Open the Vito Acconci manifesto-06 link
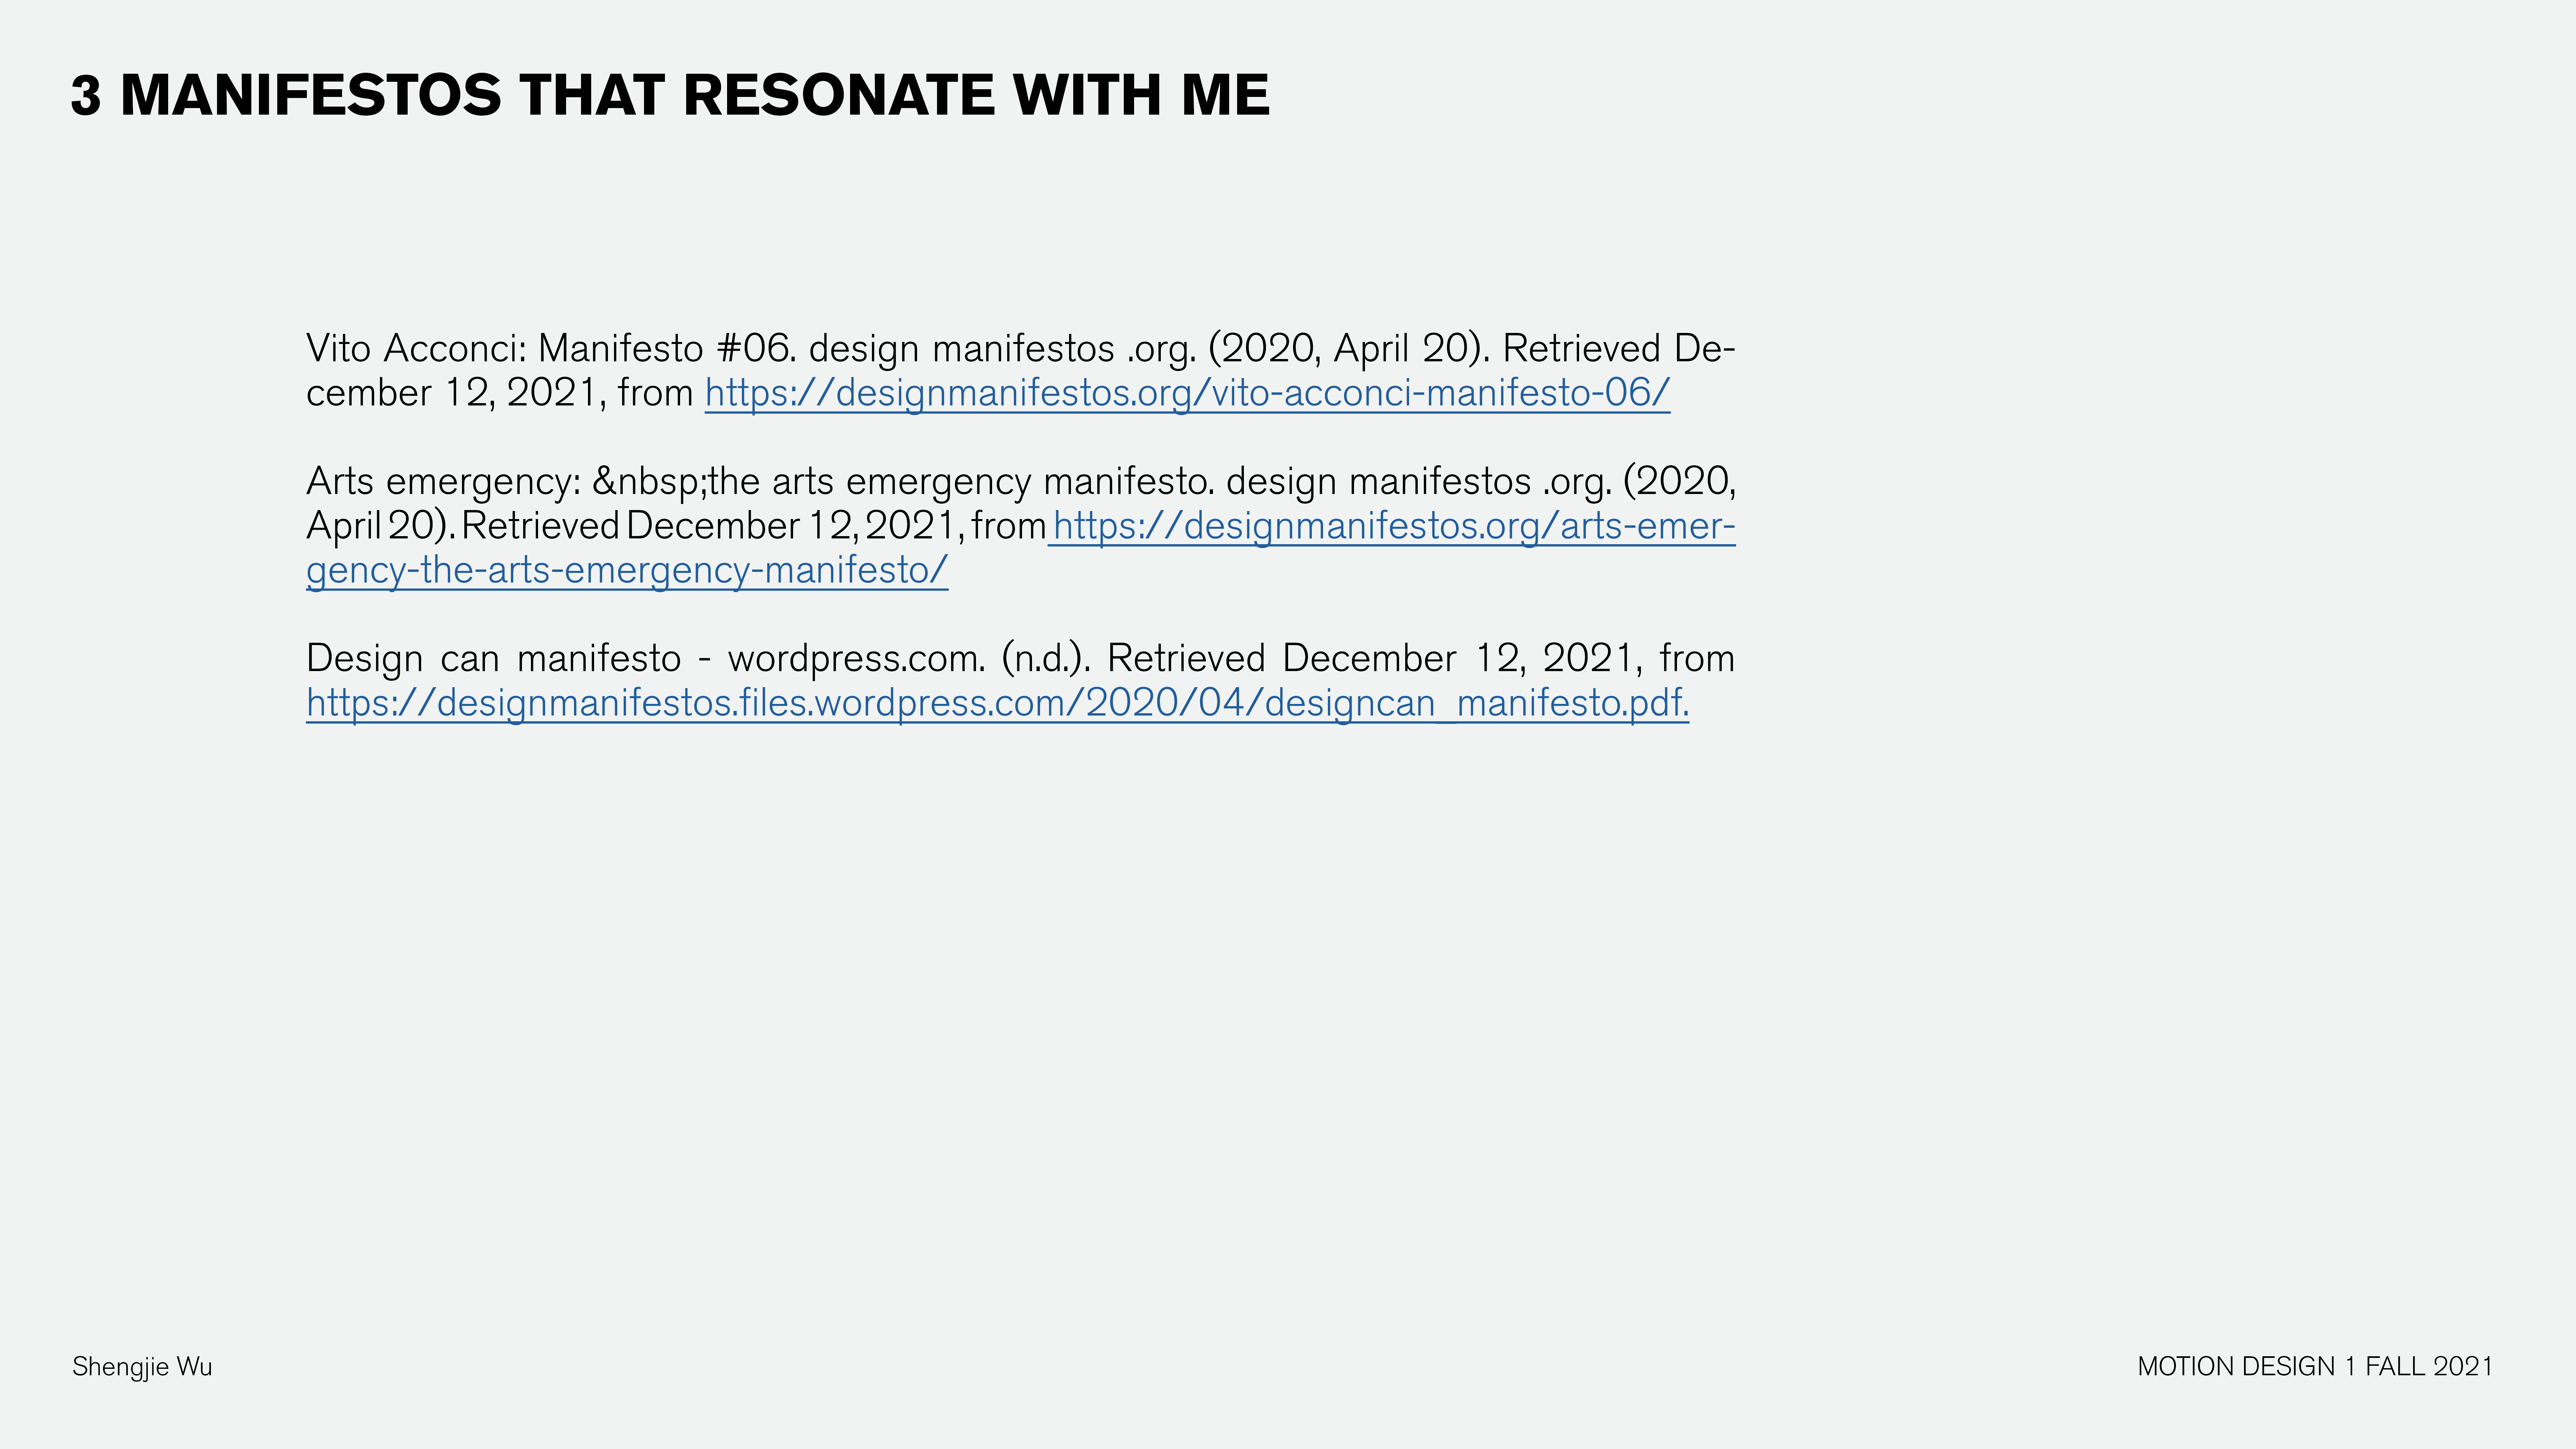 [1187, 393]
